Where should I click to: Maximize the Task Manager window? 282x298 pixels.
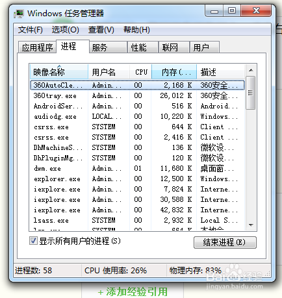click(x=232, y=11)
